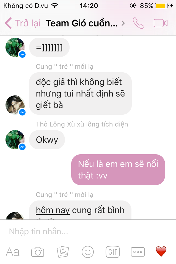This screenshot has width=176, height=264.
Task: Expand group info using title chevron
Action: (123, 23)
